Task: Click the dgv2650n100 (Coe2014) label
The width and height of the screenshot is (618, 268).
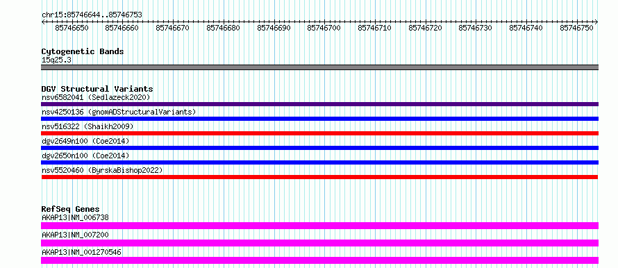Action: pyautogui.click(x=85, y=156)
